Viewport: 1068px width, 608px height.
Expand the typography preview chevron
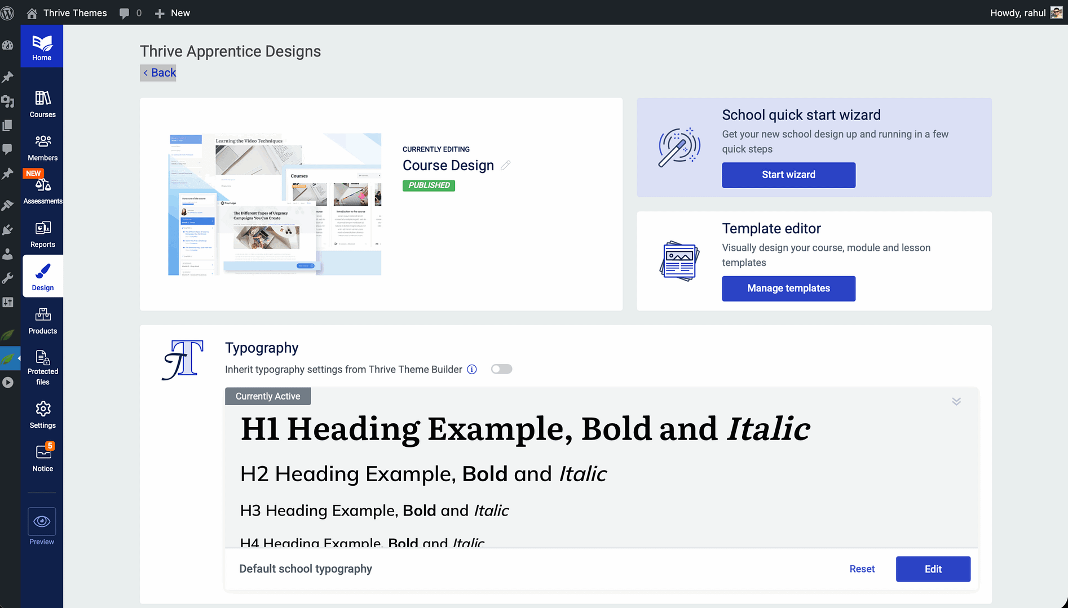click(956, 401)
